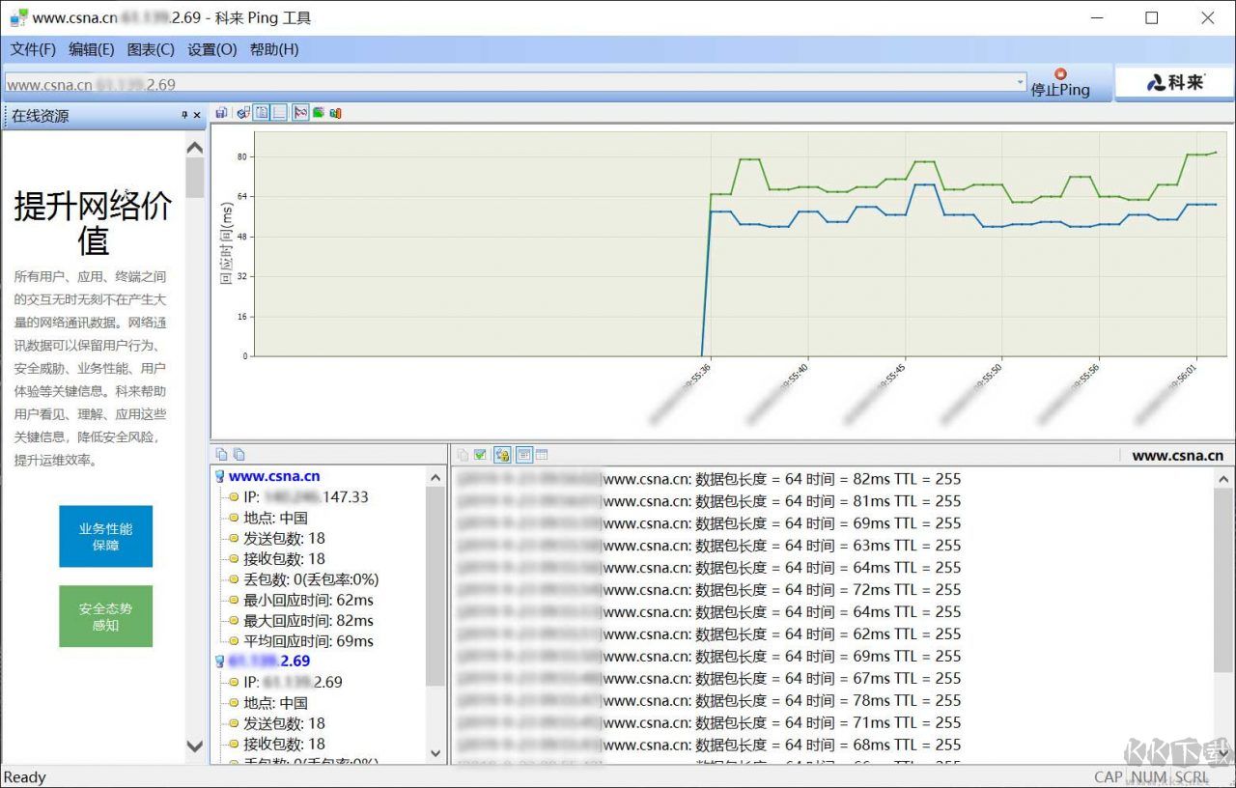Click the 安全态势感知 green button

(x=105, y=616)
